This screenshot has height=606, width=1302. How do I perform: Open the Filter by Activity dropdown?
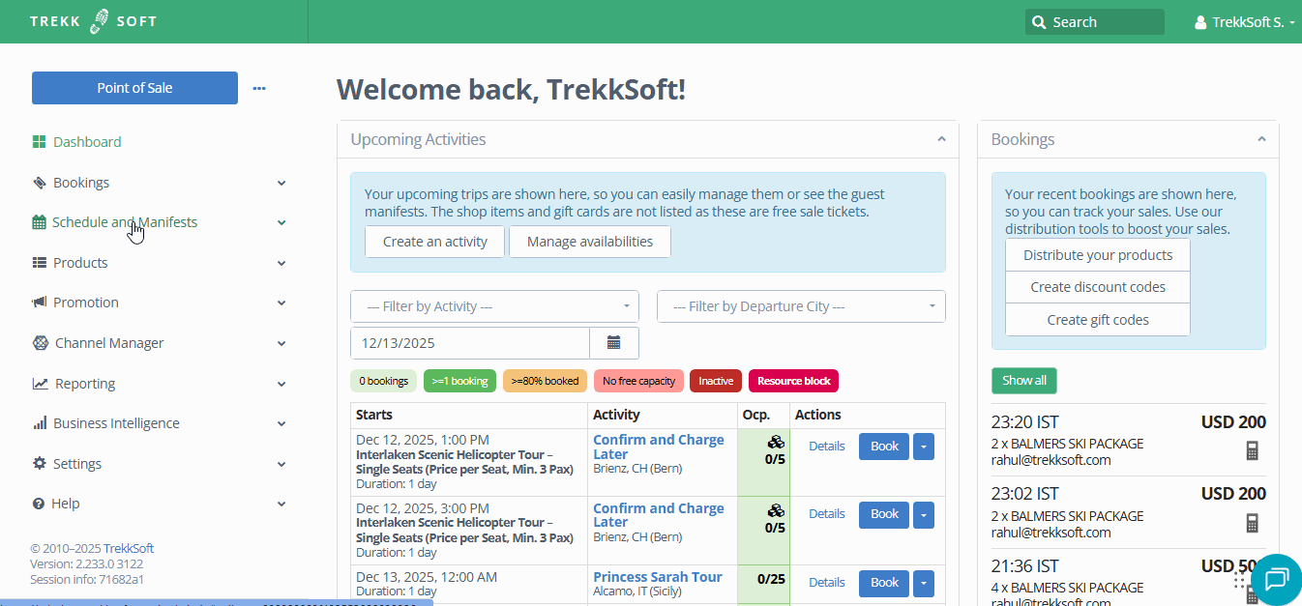click(494, 306)
